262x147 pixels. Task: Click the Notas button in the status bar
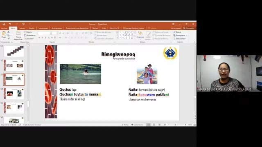point(125,125)
